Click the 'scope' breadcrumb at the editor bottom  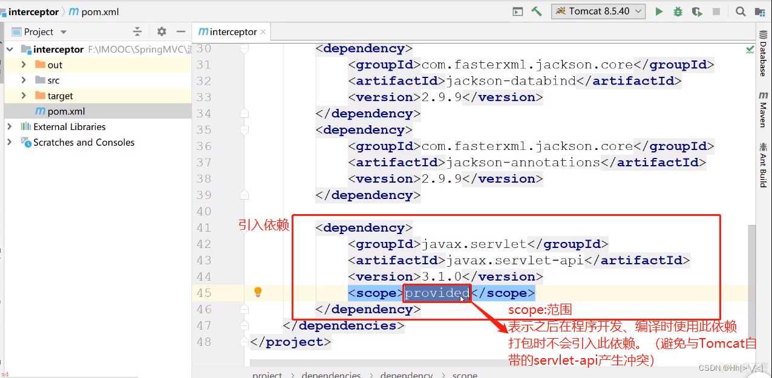click(x=465, y=374)
